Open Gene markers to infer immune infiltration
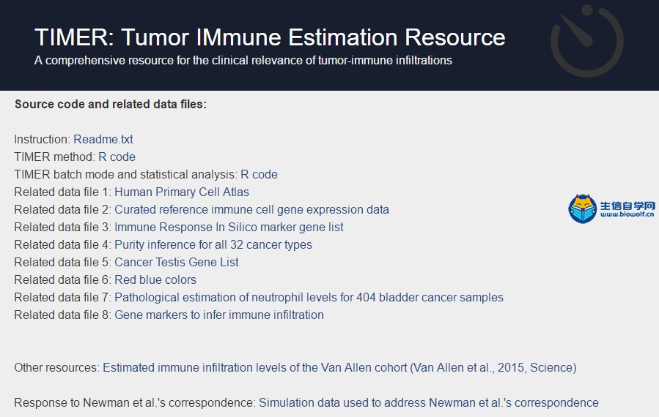The image size is (659, 417). [219, 315]
